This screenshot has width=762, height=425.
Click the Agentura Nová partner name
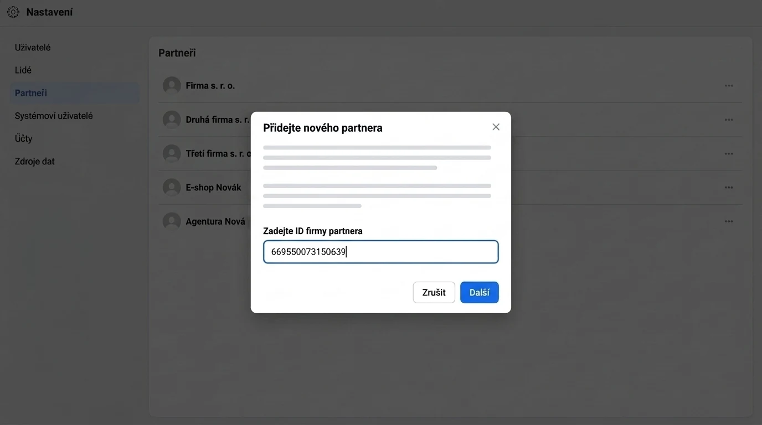tap(215, 221)
